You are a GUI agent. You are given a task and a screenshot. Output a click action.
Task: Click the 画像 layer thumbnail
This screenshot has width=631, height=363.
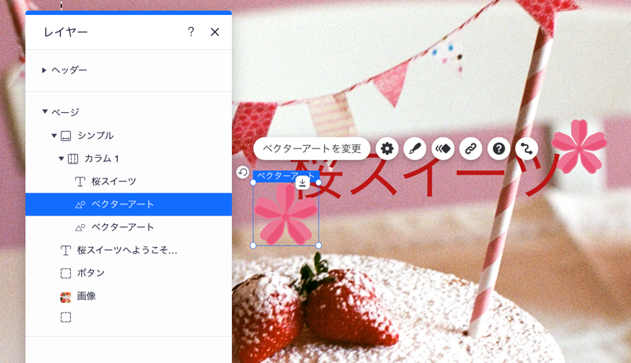tap(65, 297)
